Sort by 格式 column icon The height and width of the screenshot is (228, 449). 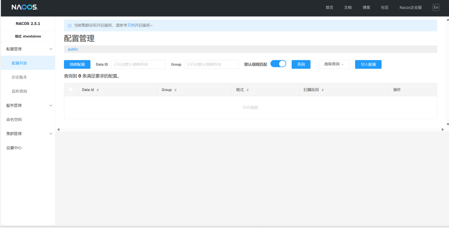(248, 90)
